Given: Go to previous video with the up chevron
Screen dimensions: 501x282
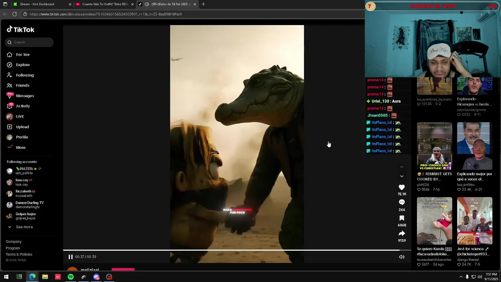Looking at the screenshot, I should pyautogui.click(x=402, y=167).
